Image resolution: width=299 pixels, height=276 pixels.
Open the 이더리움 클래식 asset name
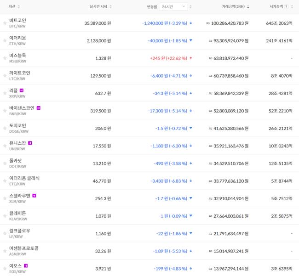click(24, 178)
